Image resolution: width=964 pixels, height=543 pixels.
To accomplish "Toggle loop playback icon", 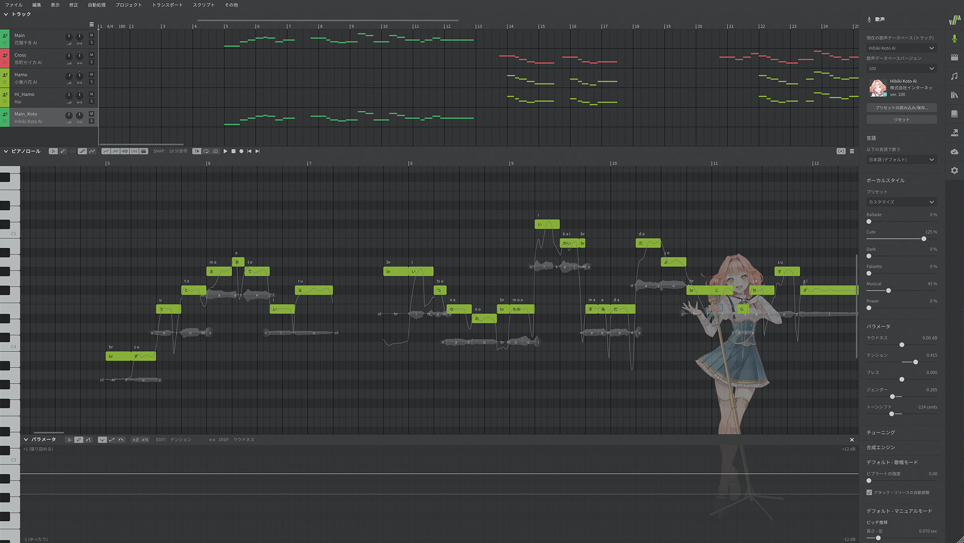I will 206,151.
